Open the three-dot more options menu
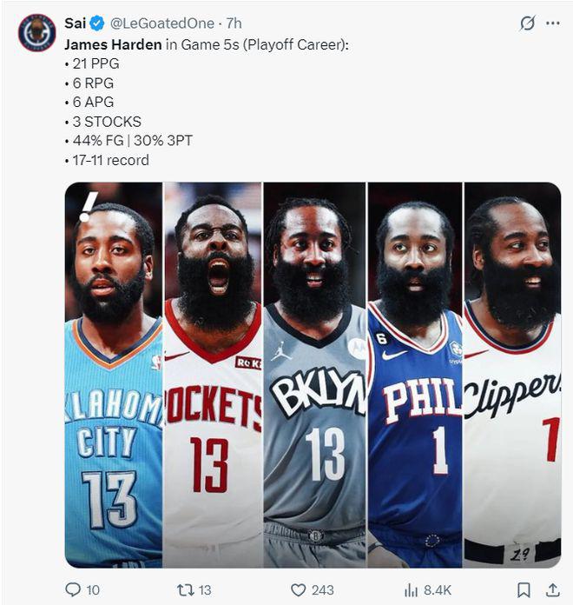 pos(553,23)
